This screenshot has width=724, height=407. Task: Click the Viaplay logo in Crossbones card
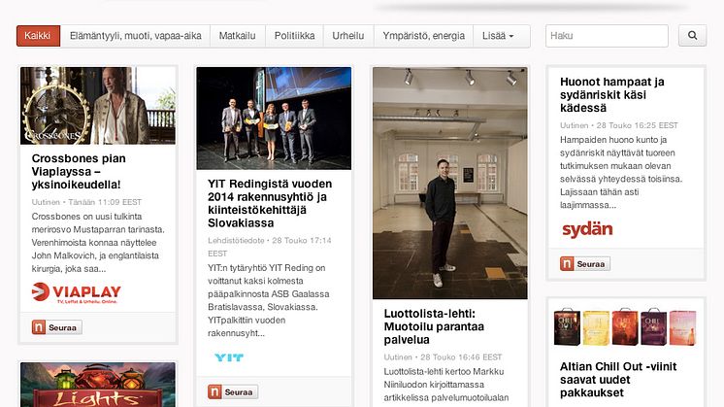(77, 293)
